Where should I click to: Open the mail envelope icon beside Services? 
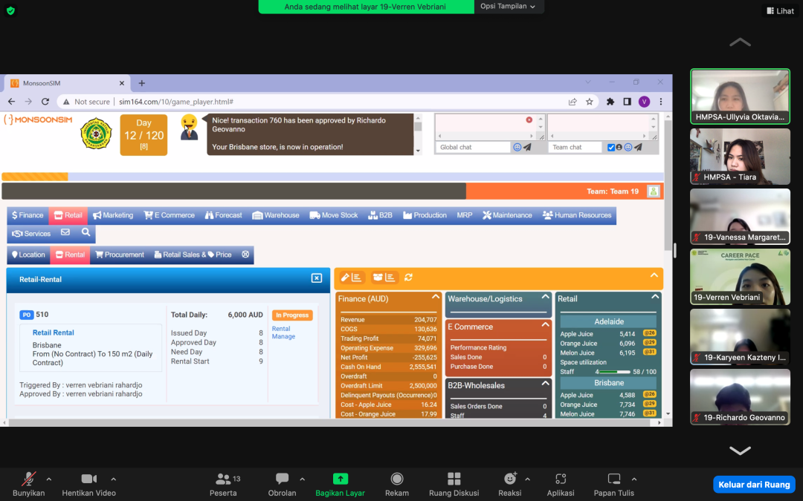pyautogui.click(x=65, y=233)
